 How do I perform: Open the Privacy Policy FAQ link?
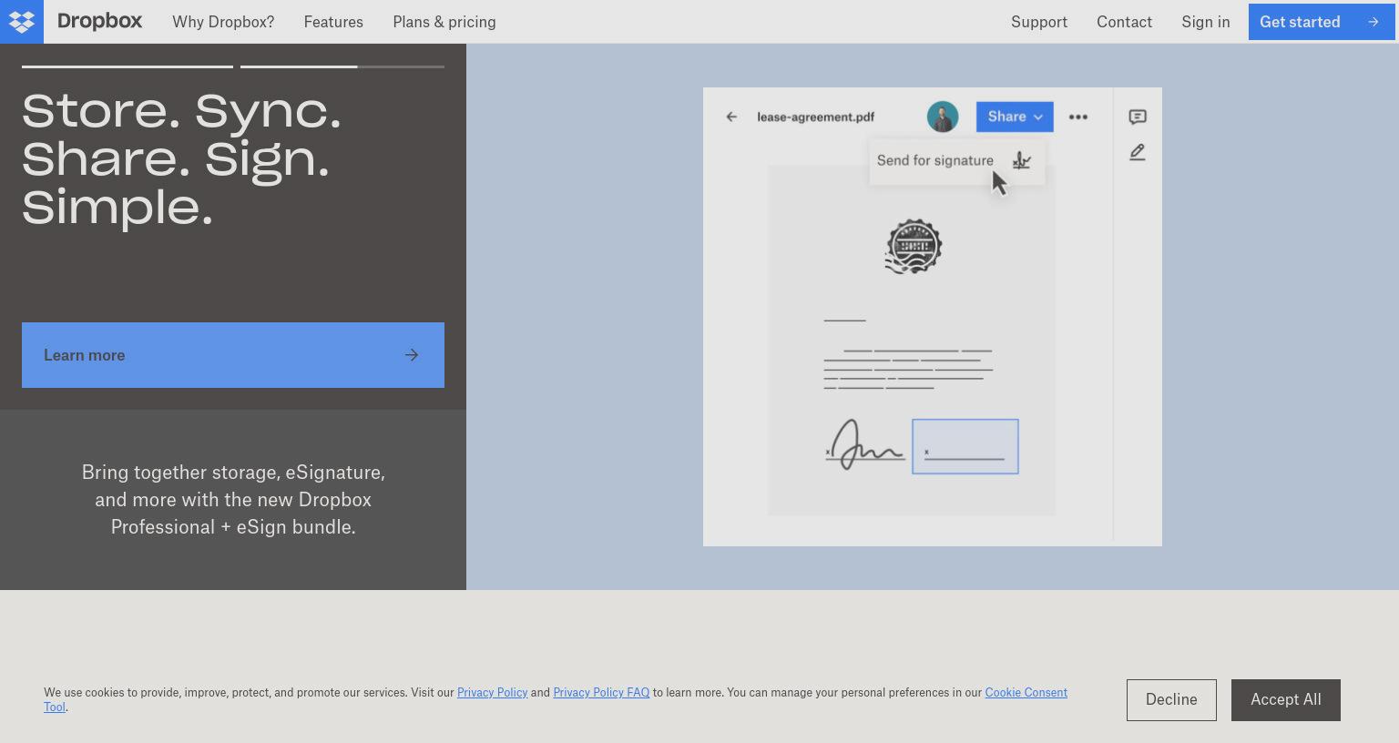point(601,693)
